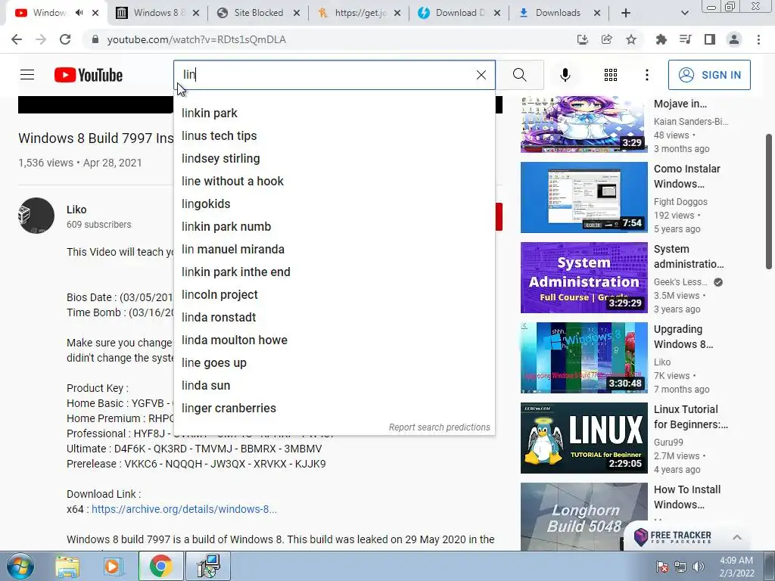Image resolution: width=775 pixels, height=581 pixels.
Task: Click the magnifier search button
Action: [x=519, y=75]
